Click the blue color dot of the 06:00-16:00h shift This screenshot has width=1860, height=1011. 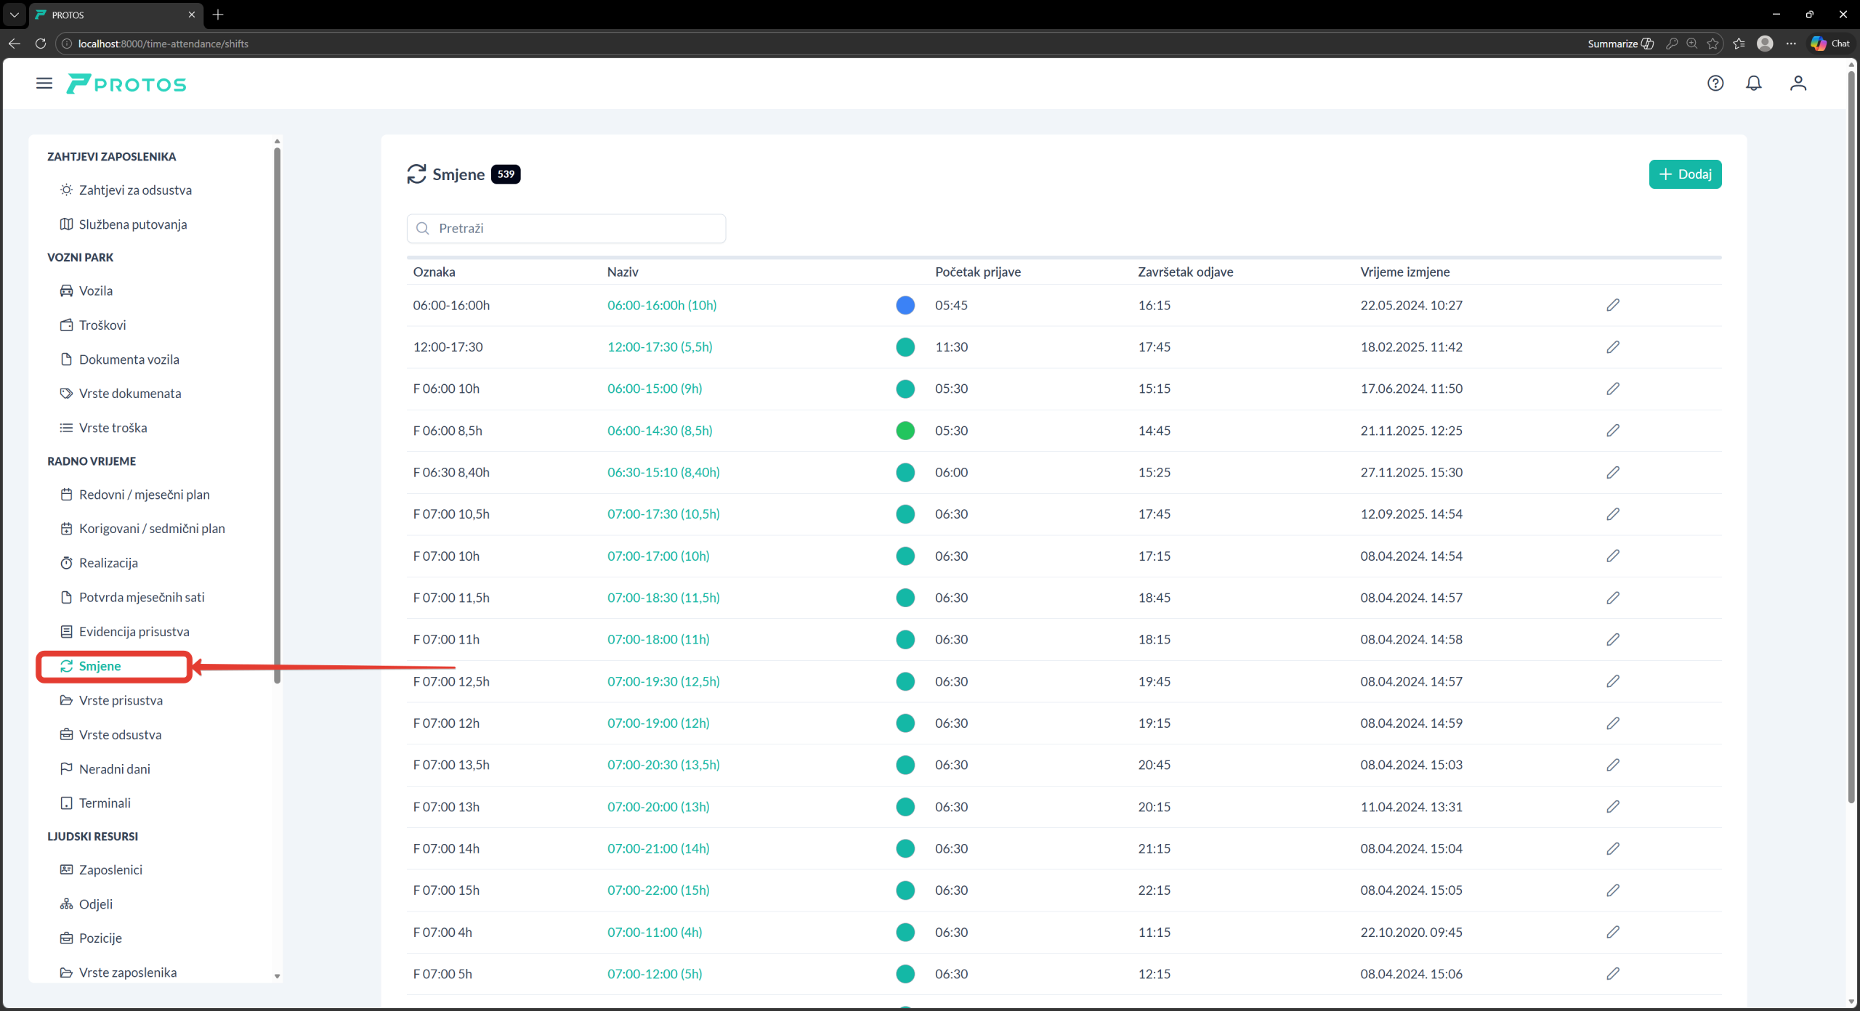(905, 305)
